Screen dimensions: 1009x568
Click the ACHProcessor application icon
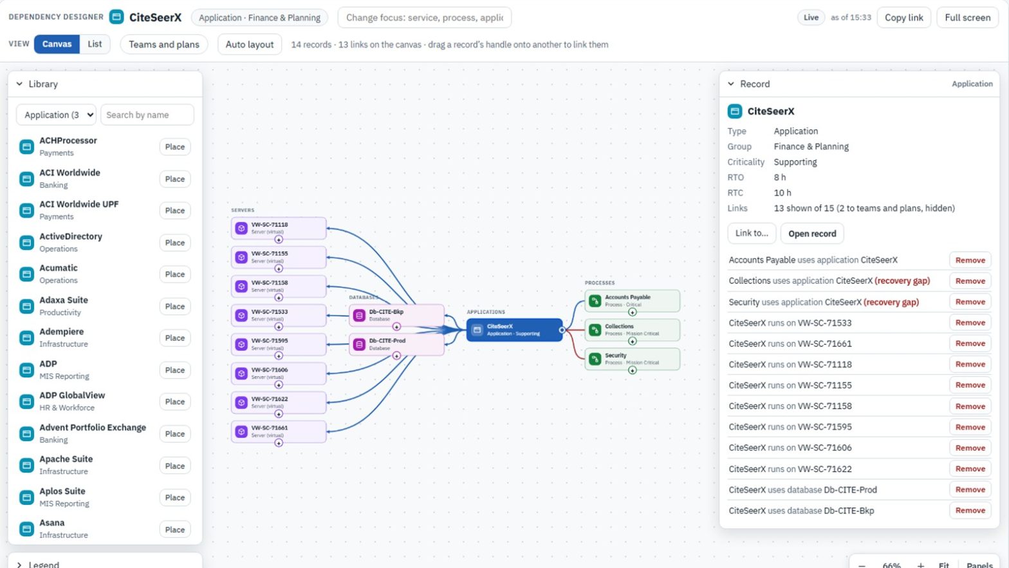pos(26,147)
